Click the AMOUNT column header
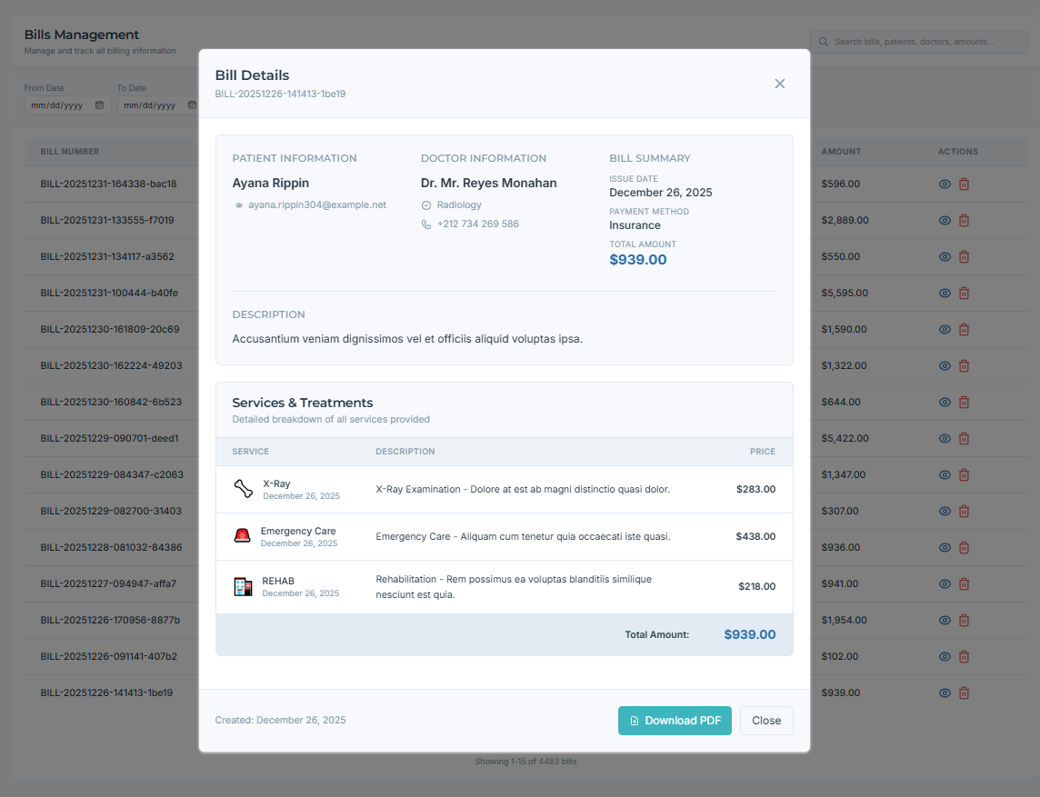 [841, 152]
